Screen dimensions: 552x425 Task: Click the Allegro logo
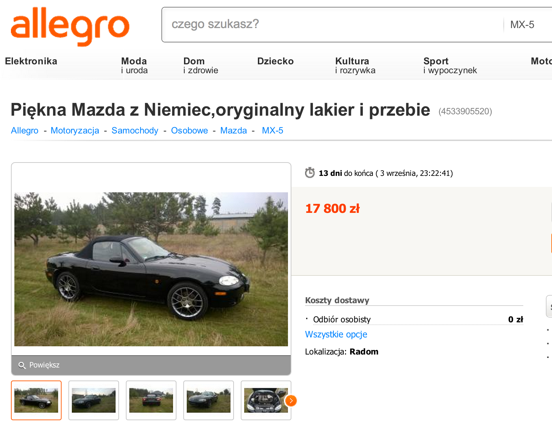pyautogui.click(x=70, y=26)
